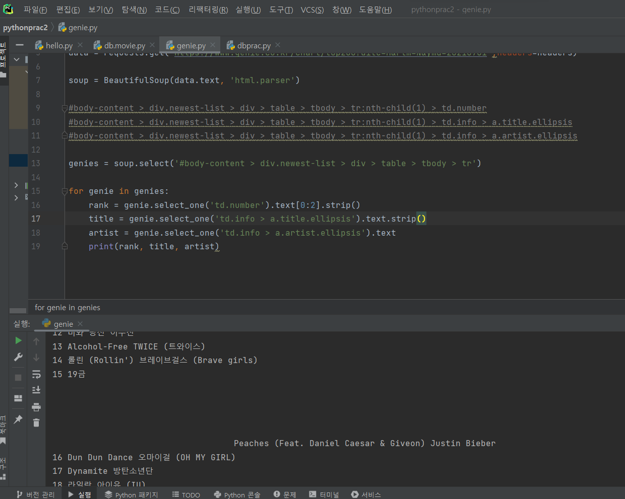Click the print output icon
The height and width of the screenshot is (499, 625).
(x=36, y=407)
